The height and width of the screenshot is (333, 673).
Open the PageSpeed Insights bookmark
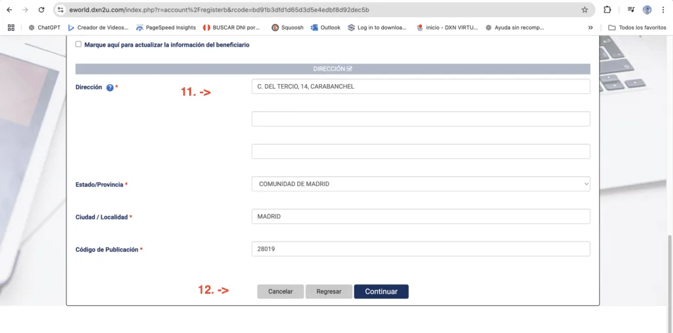pos(166,28)
